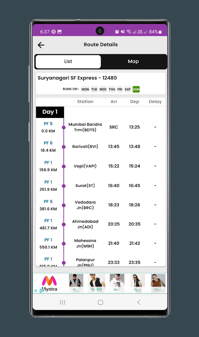Tap the battery icon in status bar
The width and height of the screenshot is (199, 337).
[x=160, y=32]
